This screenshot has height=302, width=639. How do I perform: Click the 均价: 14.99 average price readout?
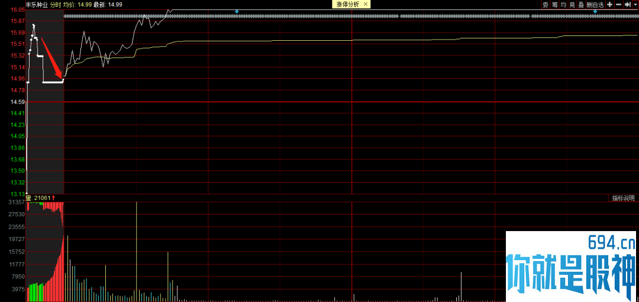click(78, 5)
